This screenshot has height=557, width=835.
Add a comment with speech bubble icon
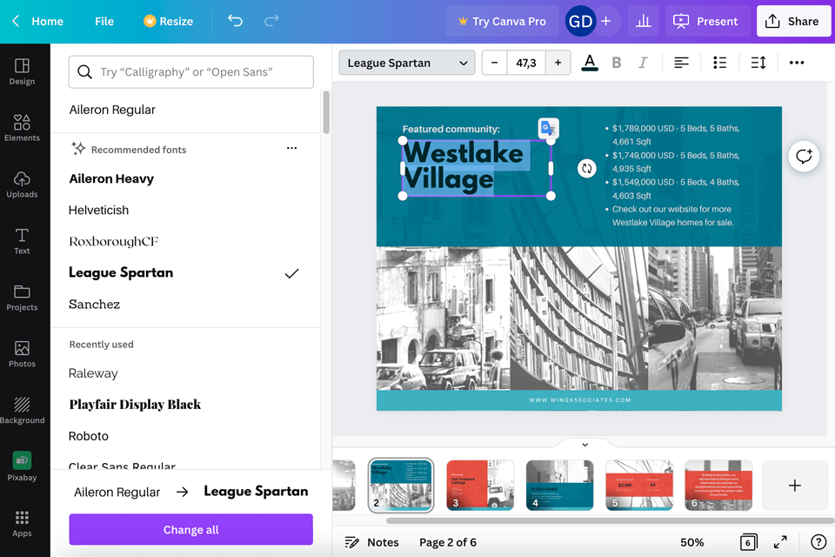804,156
